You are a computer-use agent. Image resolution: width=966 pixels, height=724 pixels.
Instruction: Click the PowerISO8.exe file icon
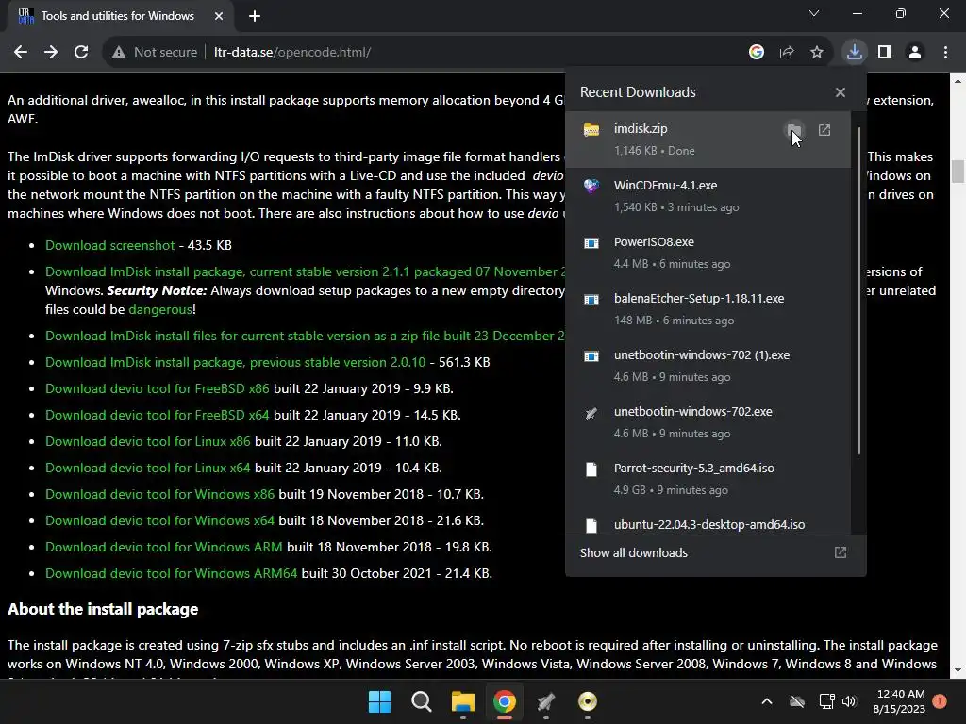[x=591, y=243]
